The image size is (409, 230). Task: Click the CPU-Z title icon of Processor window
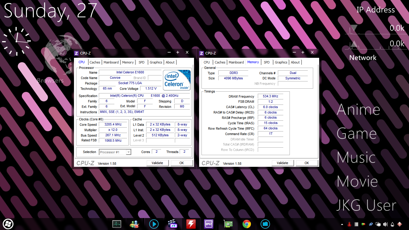coord(76,53)
